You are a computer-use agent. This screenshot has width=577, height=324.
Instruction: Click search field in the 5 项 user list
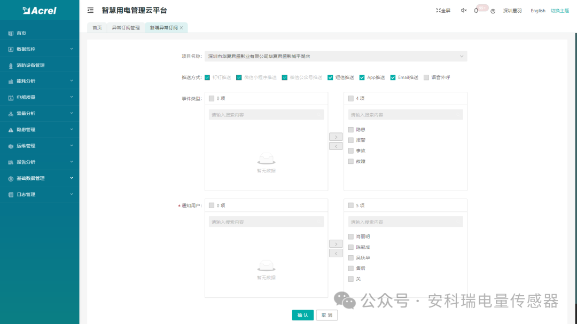pos(406,222)
